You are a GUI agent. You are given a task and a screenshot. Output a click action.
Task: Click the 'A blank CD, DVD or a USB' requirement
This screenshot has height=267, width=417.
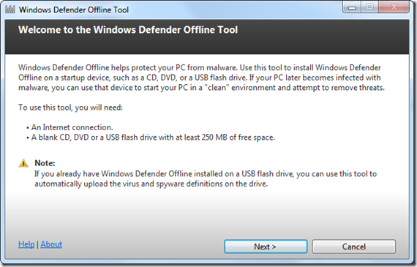(x=153, y=138)
